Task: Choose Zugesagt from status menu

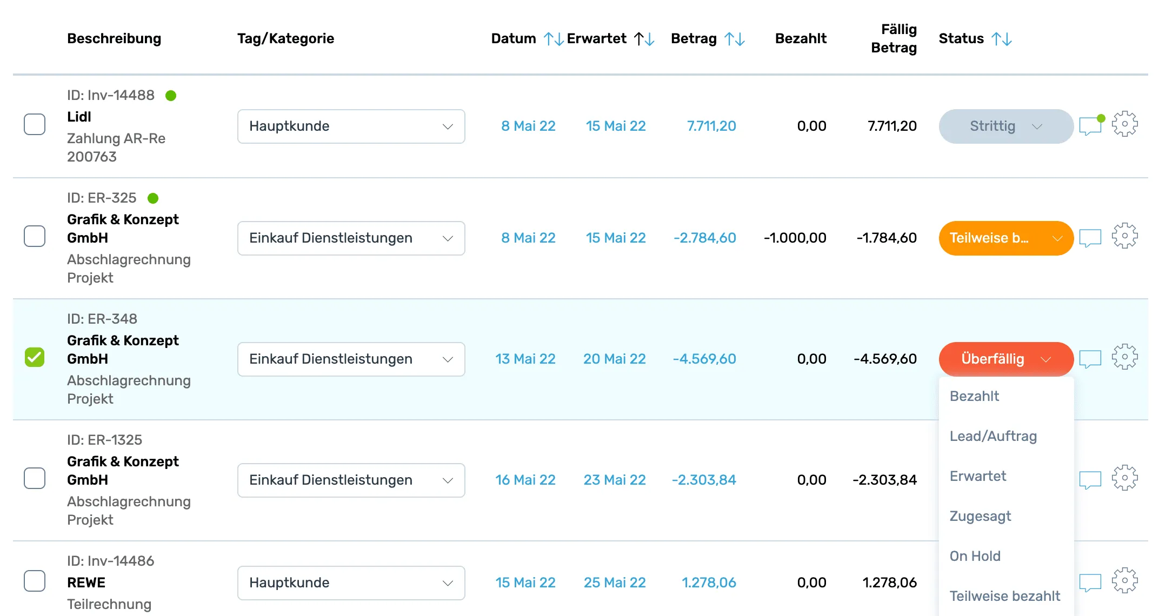Action: coord(980,516)
